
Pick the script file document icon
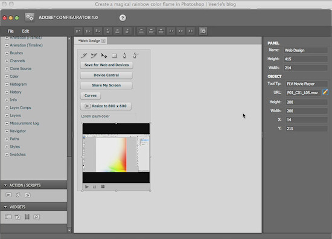[x=28, y=195]
